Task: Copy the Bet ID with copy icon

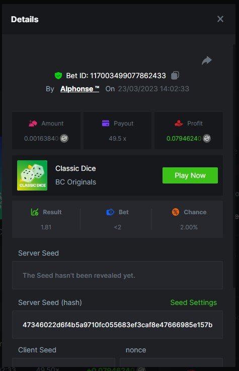Action: tap(175, 76)
